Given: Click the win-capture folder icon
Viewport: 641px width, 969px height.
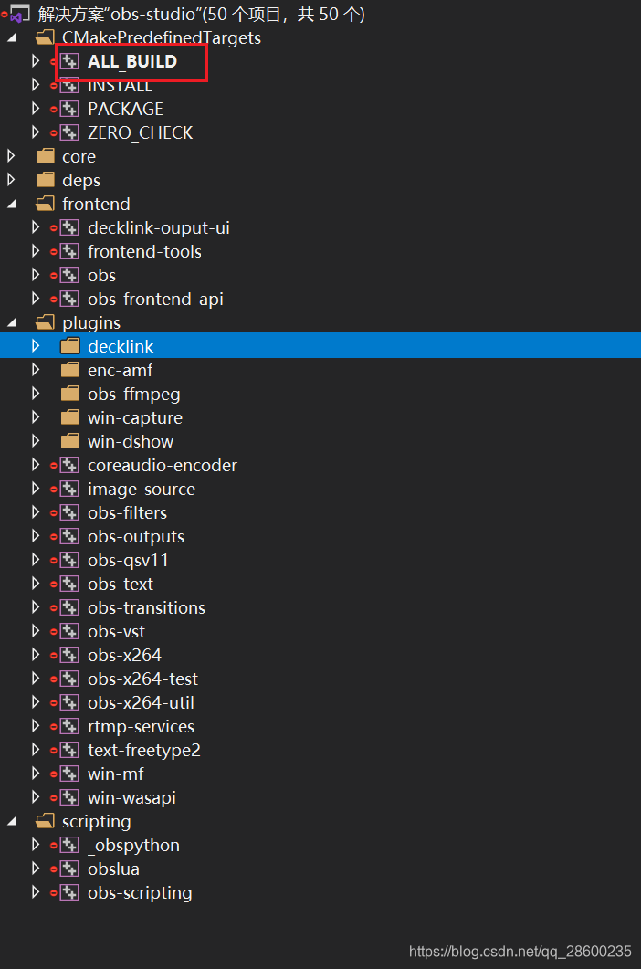Looking at the screenshot, I should click(x=69, y=417).
